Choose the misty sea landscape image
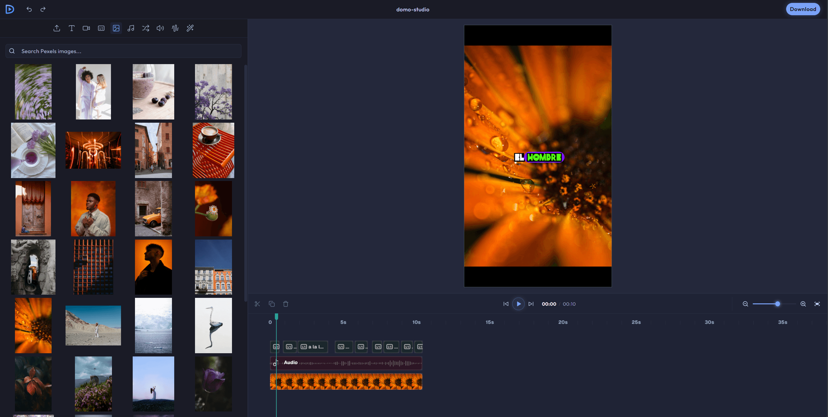The height and width of the screenshot is (417, 828). click(x=153, y=325)
